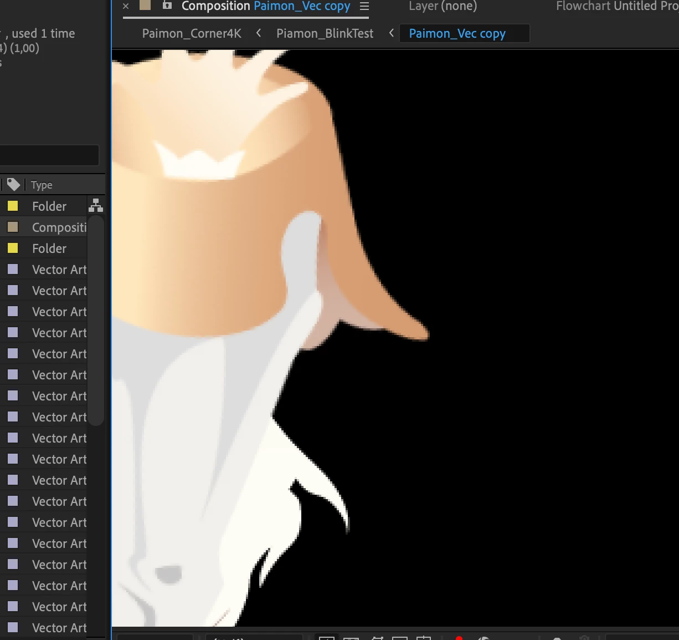Sort by the Label tag column header
Viewport: 679px width, 640px height.
click(13, 184)
